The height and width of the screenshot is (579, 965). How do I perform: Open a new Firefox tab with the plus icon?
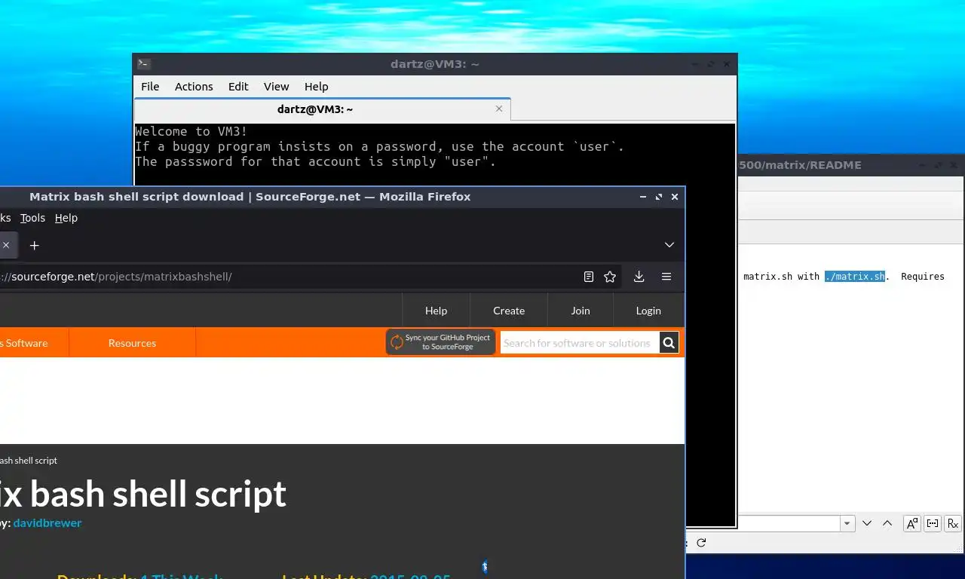34,245
